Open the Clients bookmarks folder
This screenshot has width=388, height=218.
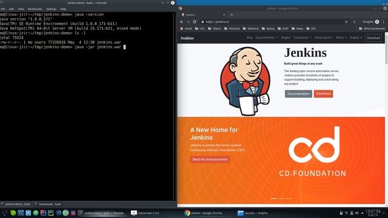tap(214, 28)
